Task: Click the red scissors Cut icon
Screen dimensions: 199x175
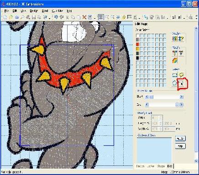Action: coord(84,17)
